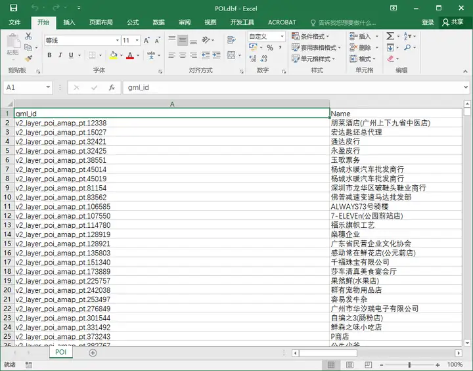Click the middle align icon
Image resolution: width=473 pixels, height=371 pixels.
click(x=183, y=39)
